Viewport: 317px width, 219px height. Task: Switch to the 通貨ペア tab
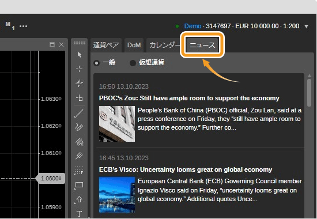pyautogui.click(x=106, y=45)
